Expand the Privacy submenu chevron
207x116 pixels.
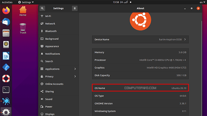[75, 76]
